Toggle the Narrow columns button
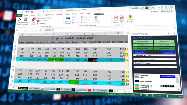The width and height of the screenshot is (187, 105). point(143,41)
